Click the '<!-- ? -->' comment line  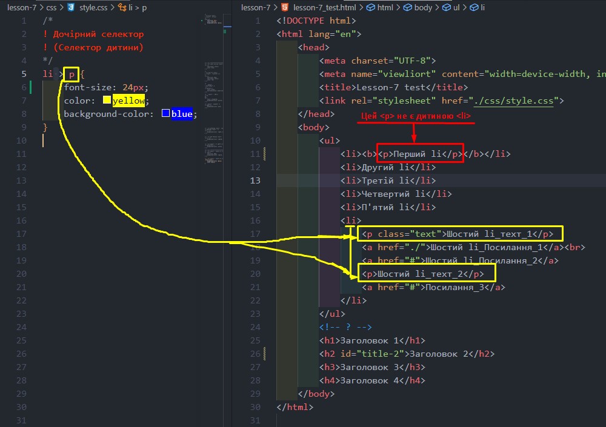[x=345, y=327]
